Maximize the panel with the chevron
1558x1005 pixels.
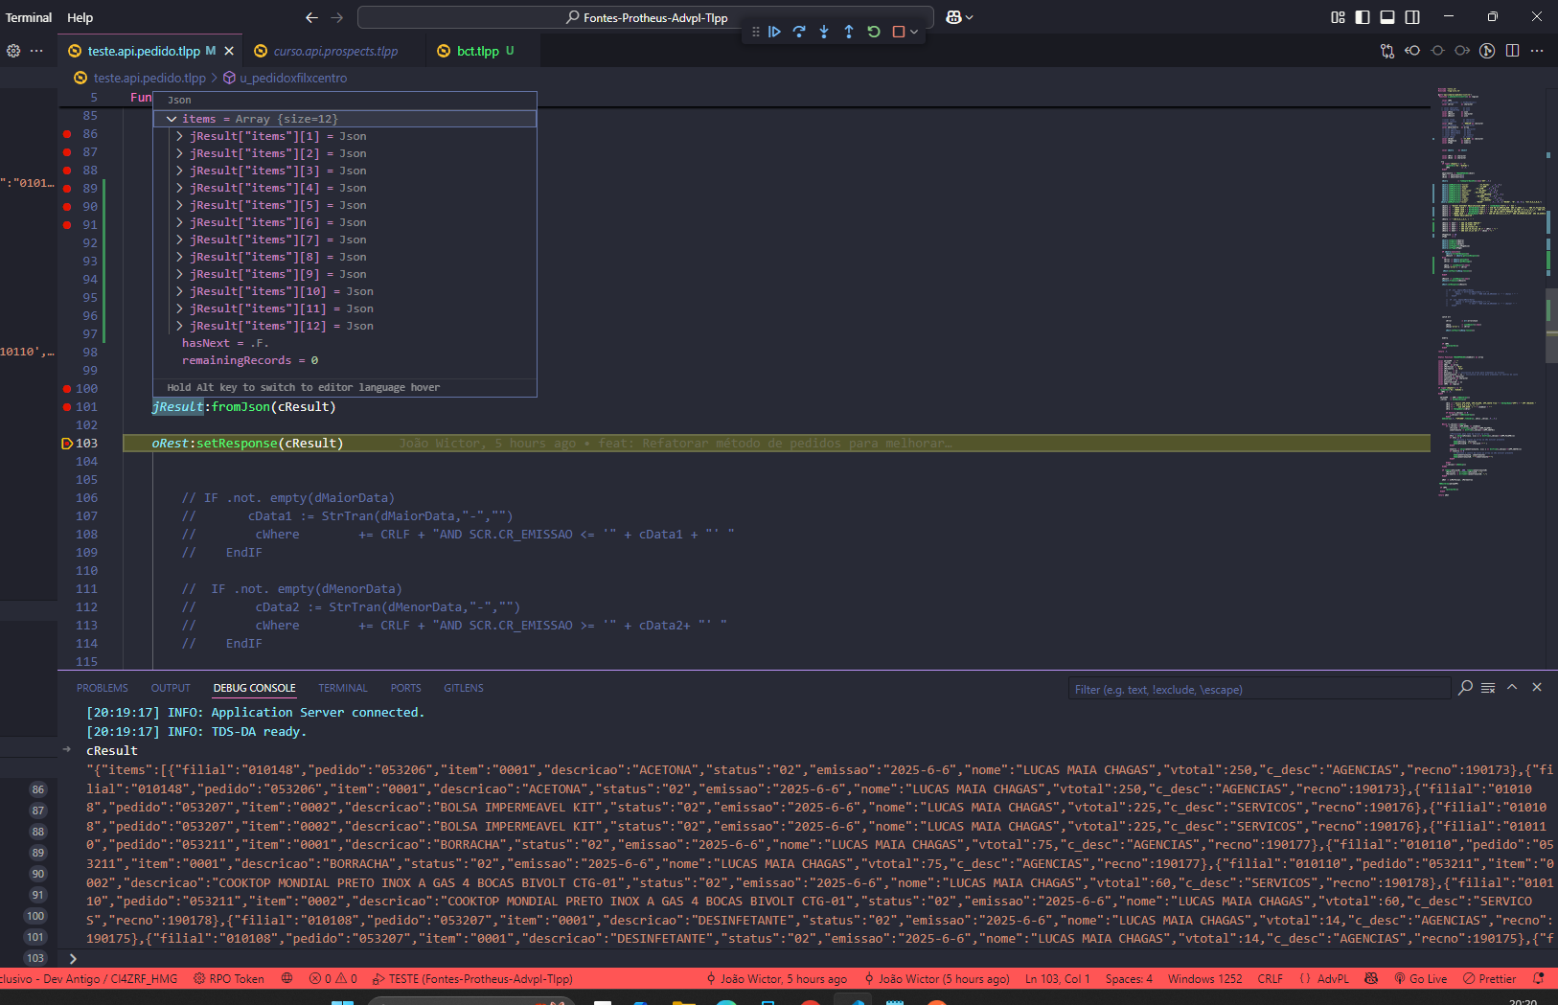pos(1512,688)
